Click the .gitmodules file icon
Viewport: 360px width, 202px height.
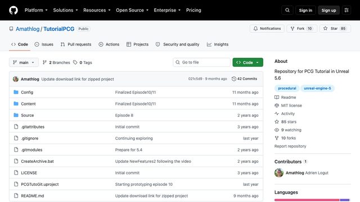tap(16, 150)
